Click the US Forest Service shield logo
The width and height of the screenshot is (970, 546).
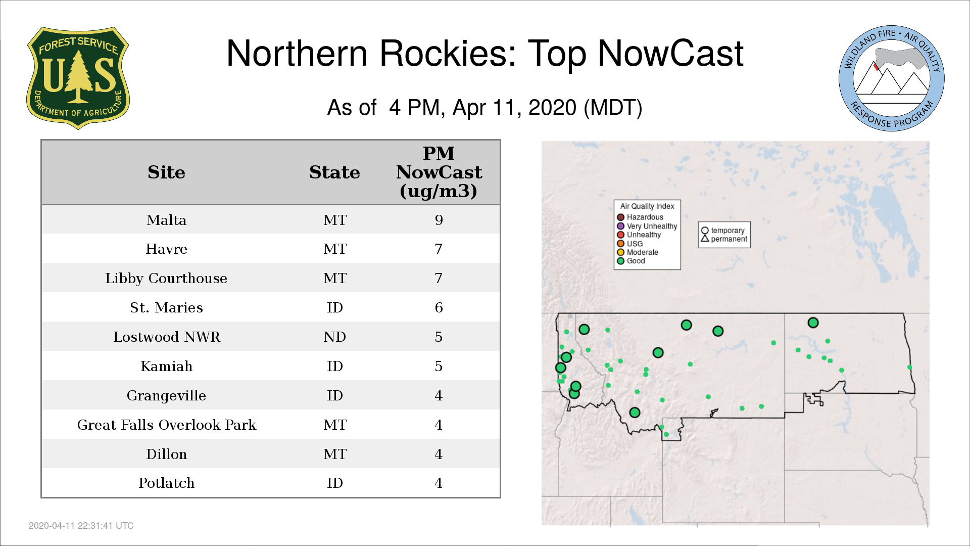point(78,78)
